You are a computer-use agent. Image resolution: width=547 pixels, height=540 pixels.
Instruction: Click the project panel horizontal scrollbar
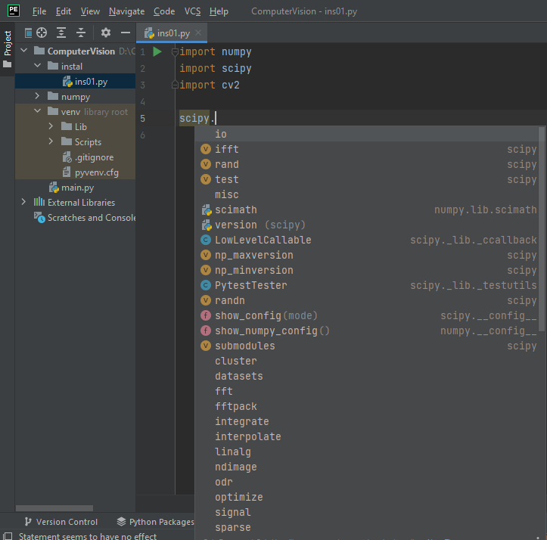point(54,508)
